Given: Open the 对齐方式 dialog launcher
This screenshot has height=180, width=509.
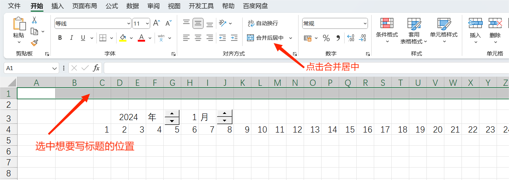Looking at the screenshot, I should click(x=295, y=54).
